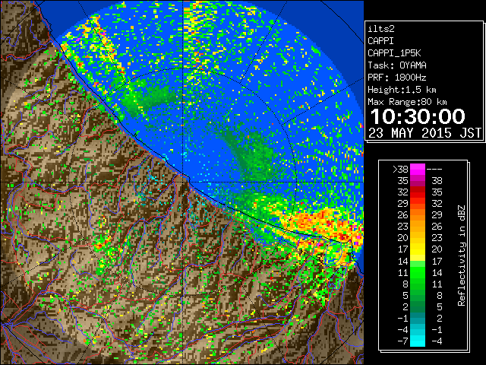Screen dimensions: 486x365
Task: Click the '---' legend entry
Action: [434, 170]
